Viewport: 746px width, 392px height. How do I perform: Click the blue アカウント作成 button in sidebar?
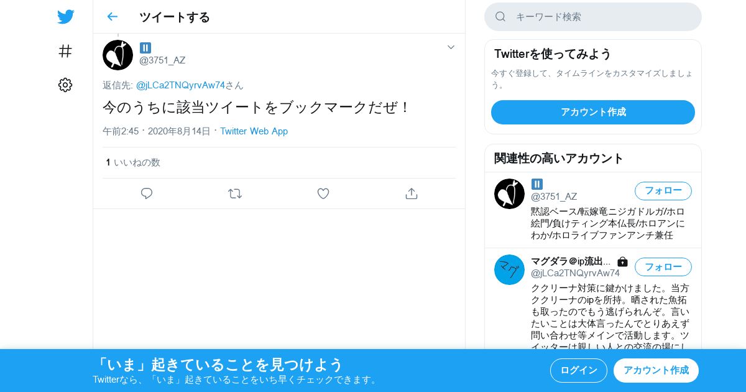(593, 112)
